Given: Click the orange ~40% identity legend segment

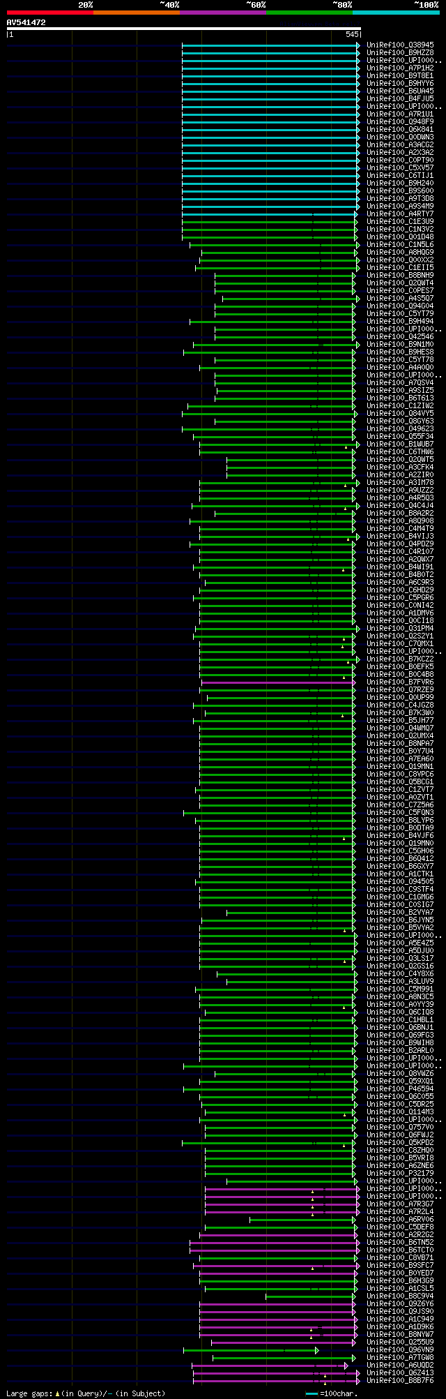Looking at the screenshot, I should pos(137,13).
